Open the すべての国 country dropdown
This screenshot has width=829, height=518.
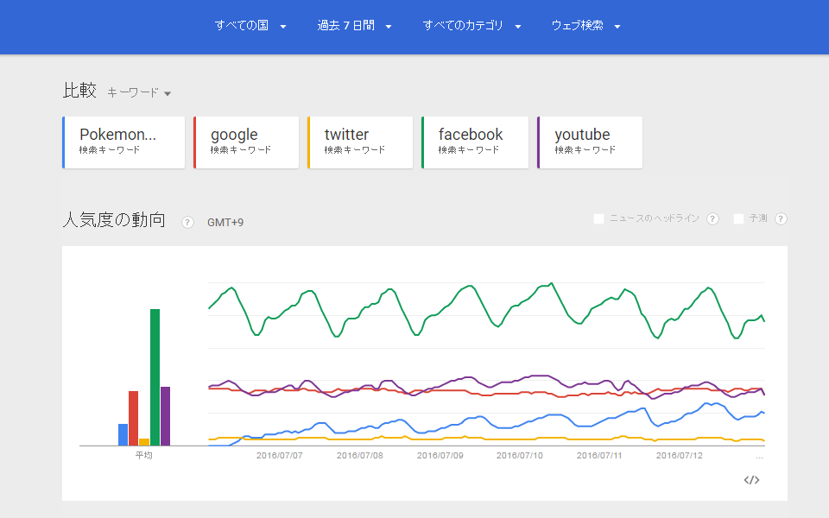coord(250,26)
